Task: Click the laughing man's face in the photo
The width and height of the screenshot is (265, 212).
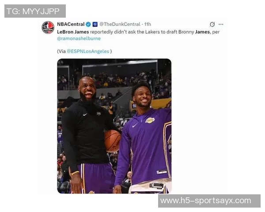Action: 87,89
